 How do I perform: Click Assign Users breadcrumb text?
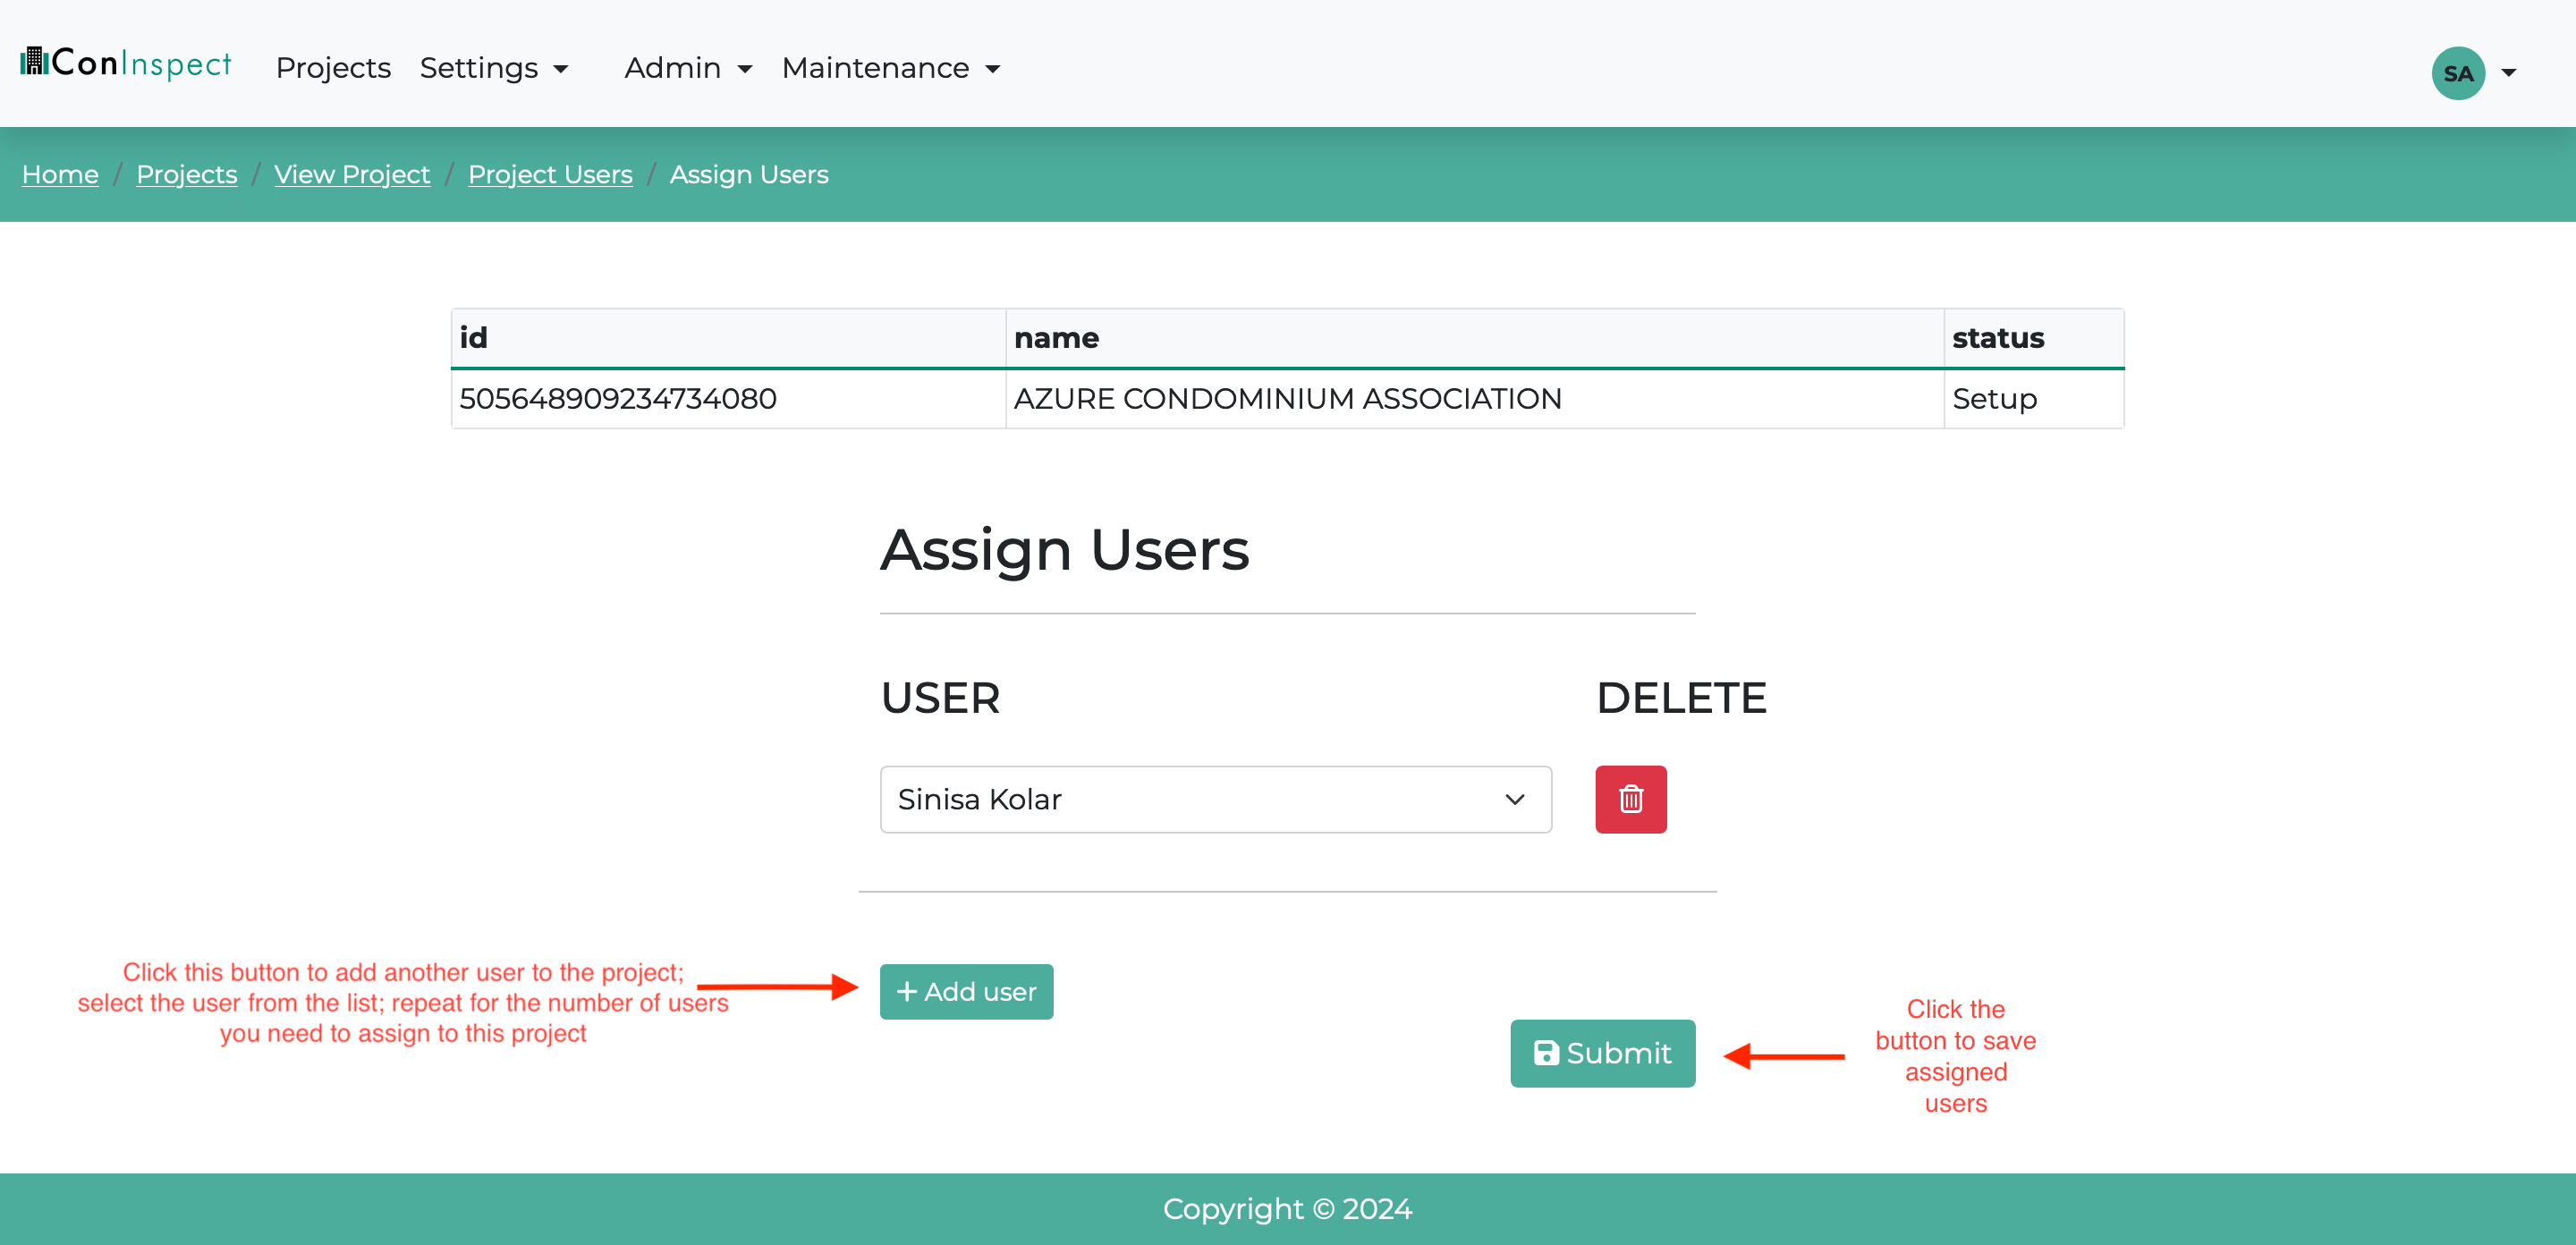749,174
